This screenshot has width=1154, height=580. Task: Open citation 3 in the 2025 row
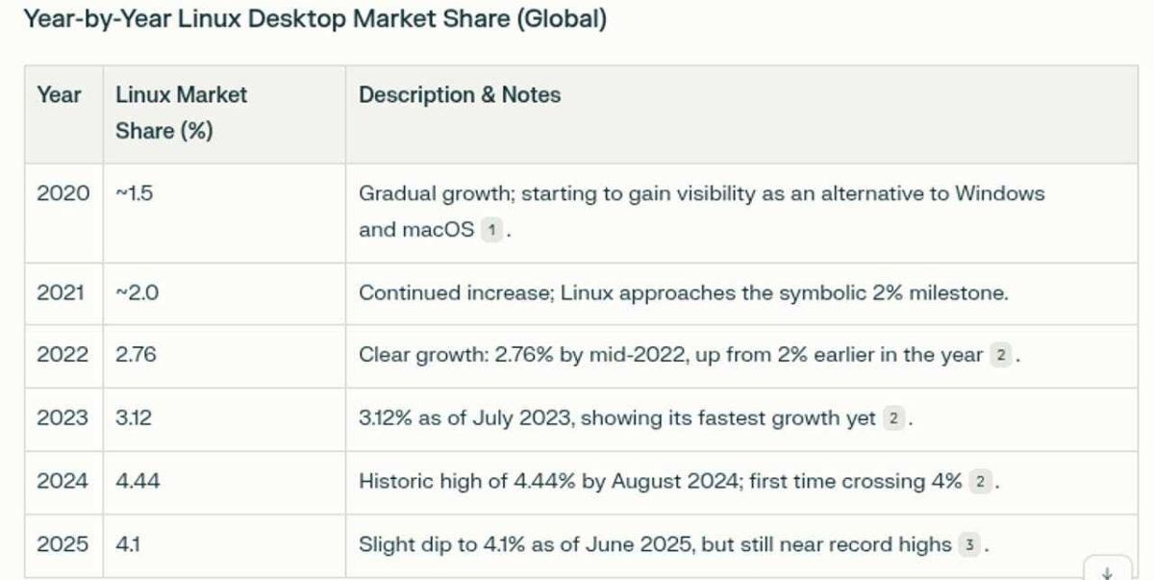[970, 545]
